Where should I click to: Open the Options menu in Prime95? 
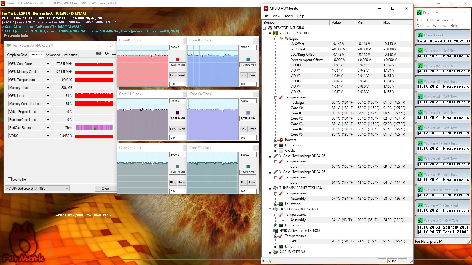[x=423, y=26]
